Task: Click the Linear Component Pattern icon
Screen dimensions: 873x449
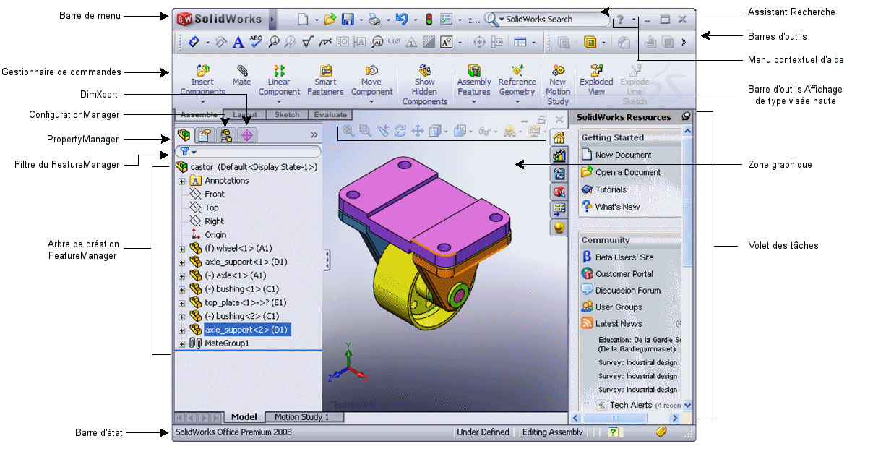Action: click(x=279, y=71)
